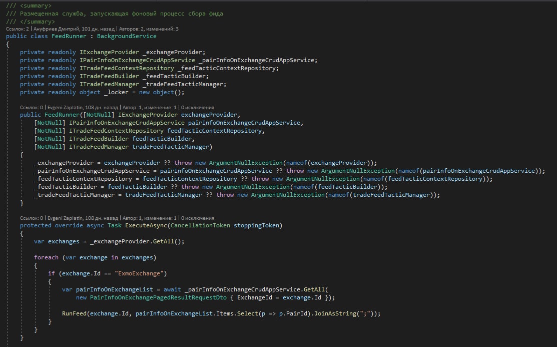Click the RunFeed method call
The width and height of the screenshot is (557, 347).
(x=74, y=313)
